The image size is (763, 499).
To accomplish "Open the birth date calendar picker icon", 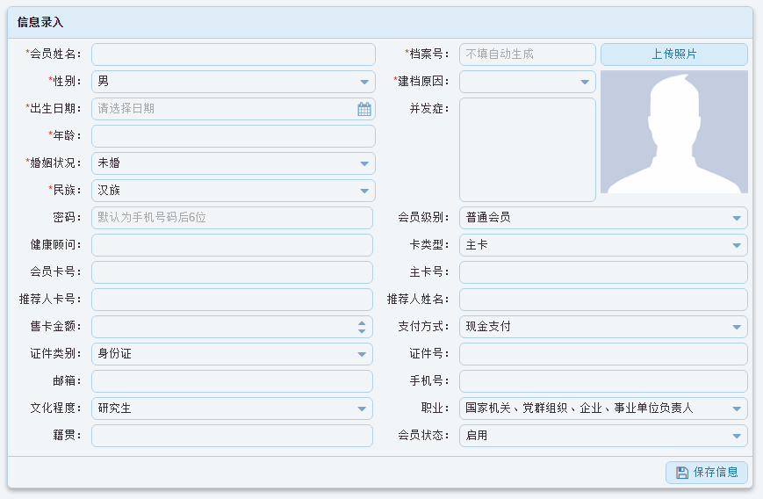I will [364, 109].
